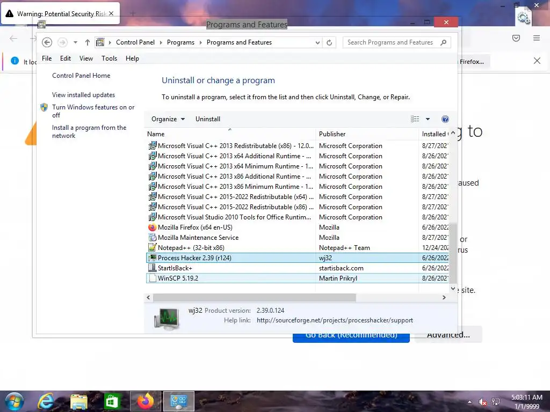Viewport: 550px width, 412px height.
Task: Click the Forward arrow in Programs and Features
Action: 62,42
